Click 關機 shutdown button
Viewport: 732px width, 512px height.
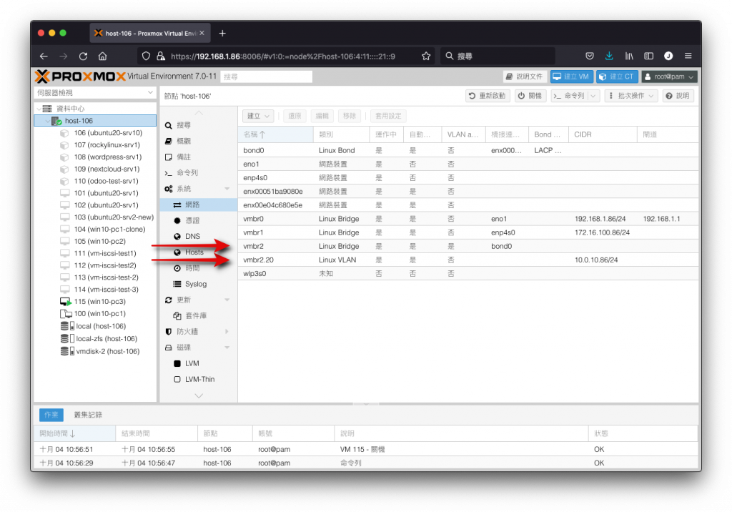[531, 96]
